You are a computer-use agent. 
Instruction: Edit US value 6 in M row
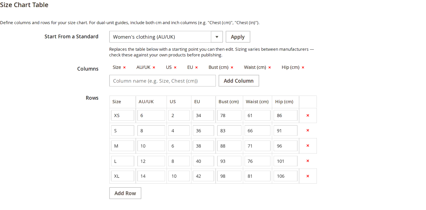tap(179, 146)
